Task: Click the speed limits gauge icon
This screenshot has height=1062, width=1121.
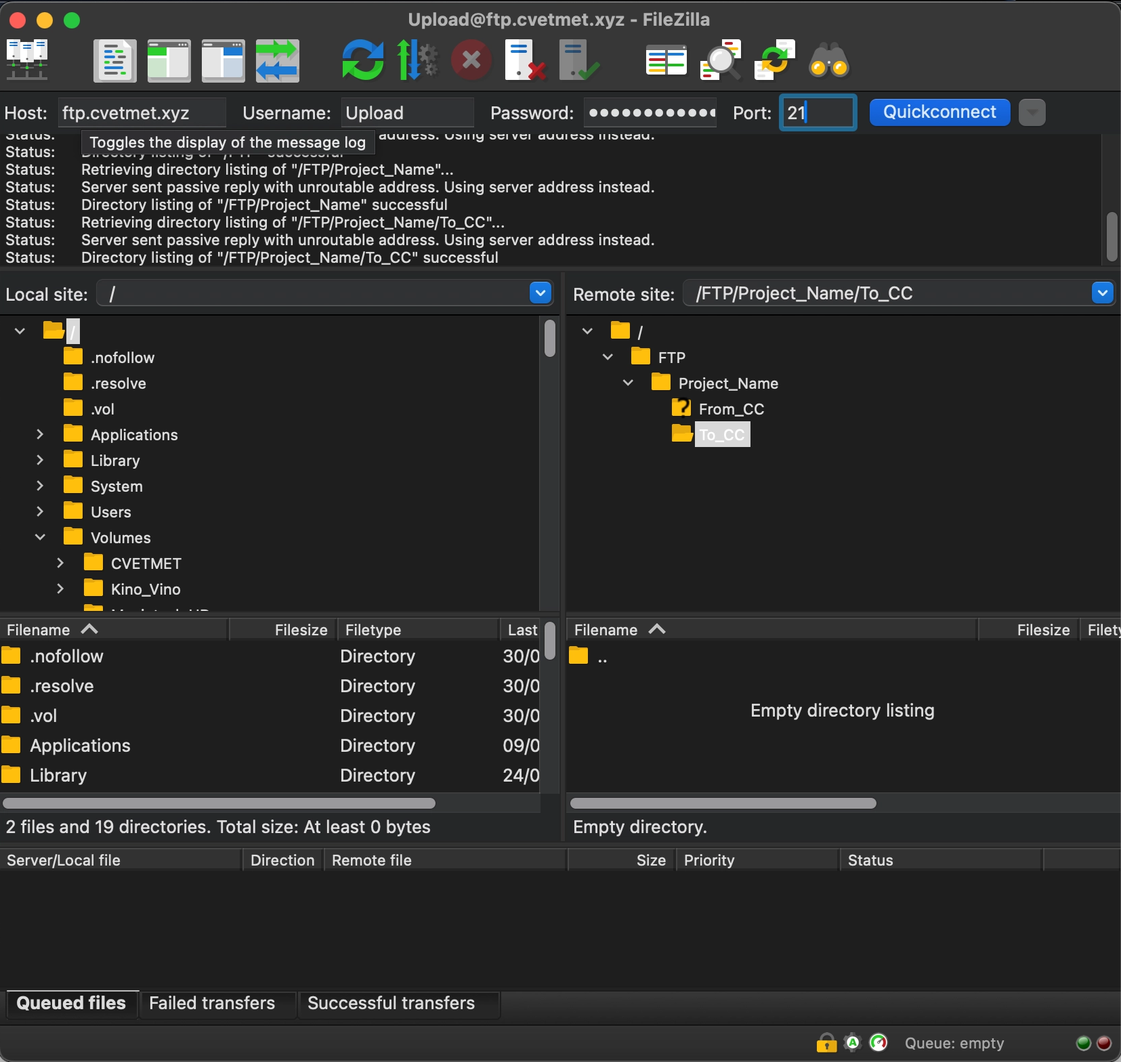Action: point(879,1042)
